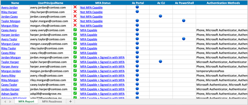Click the Name column header

(15, 3)
